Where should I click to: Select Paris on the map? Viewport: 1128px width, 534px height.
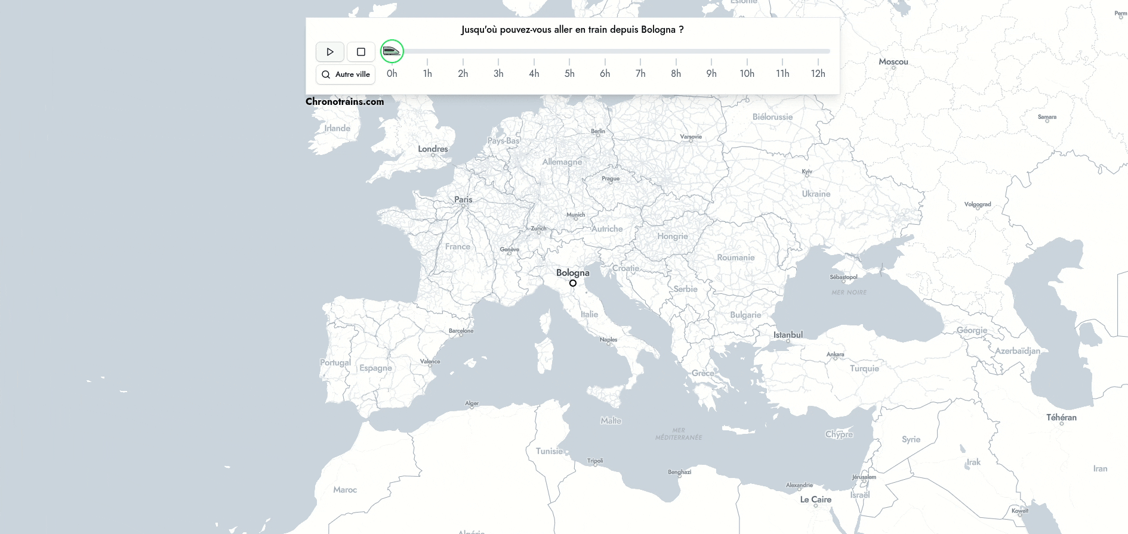click(x=463, y=200)
